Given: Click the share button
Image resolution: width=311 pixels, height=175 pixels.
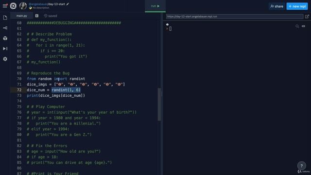Looking at the screenshot, I should pyautogui.click(x=277, y=6).
